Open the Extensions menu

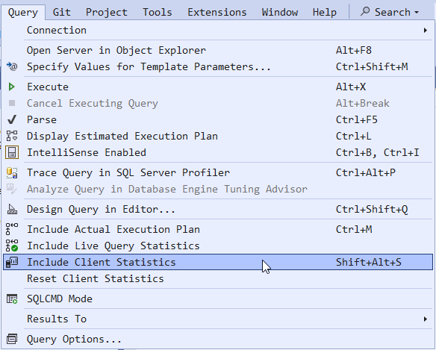pos(217,12)
